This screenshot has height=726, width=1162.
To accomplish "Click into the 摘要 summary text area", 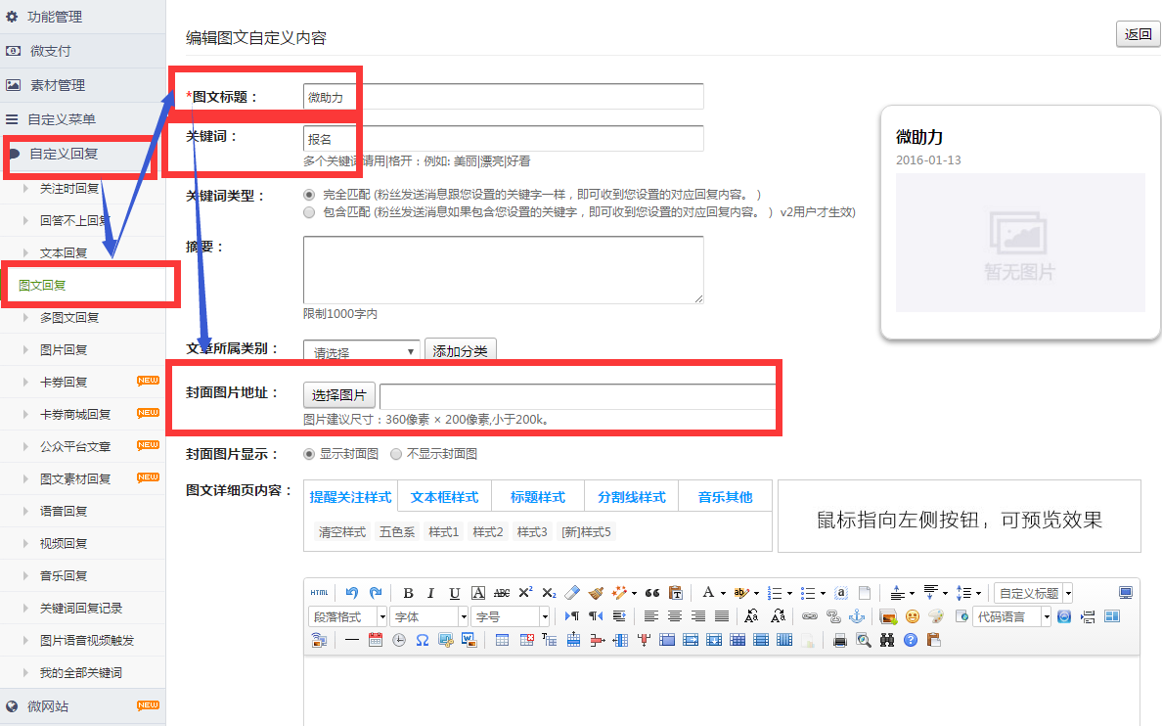I will point(503,270).
